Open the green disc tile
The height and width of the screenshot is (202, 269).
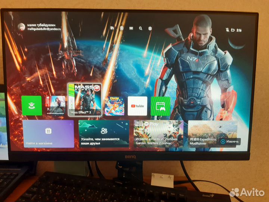coord(31,105)
